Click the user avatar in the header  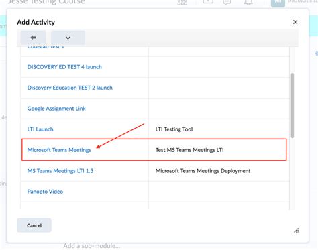278,3
